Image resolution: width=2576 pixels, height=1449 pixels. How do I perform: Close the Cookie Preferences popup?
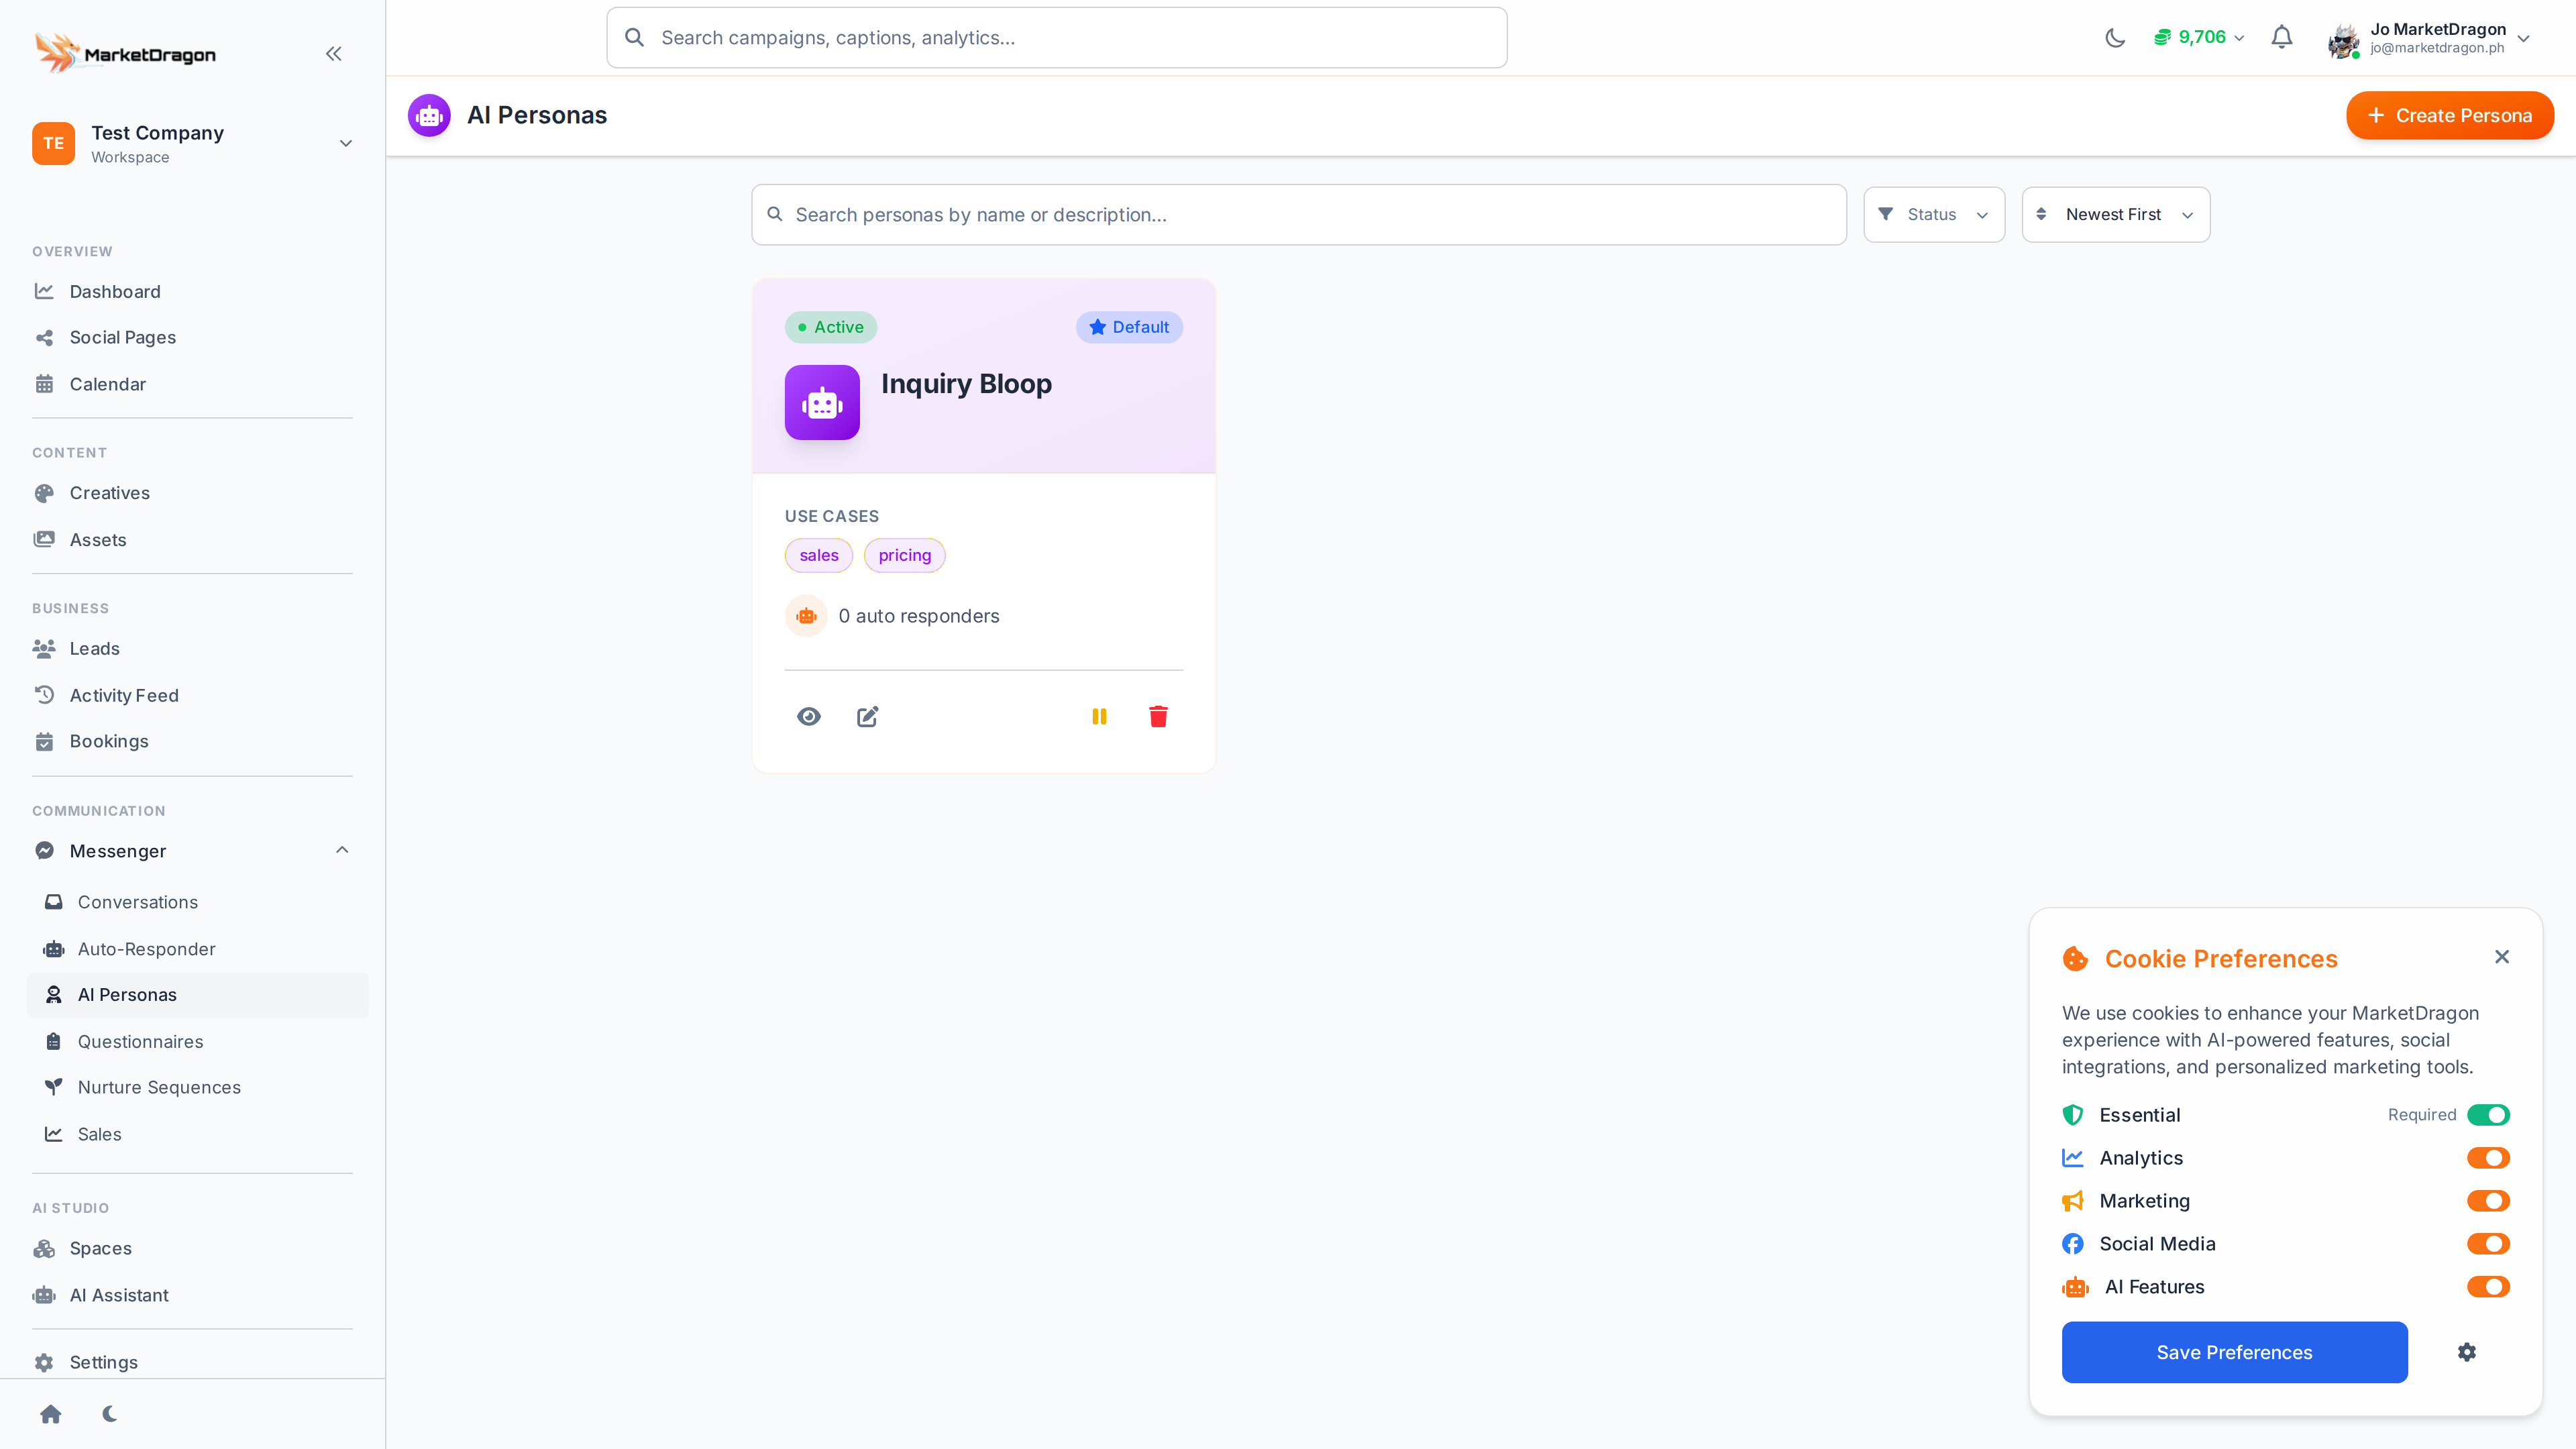pyautogui.click(x=2502, y=957)
